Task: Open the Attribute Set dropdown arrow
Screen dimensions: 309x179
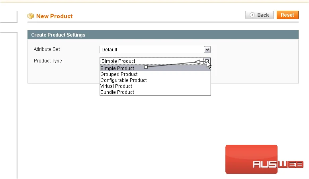Action: [x=207, y=50]
